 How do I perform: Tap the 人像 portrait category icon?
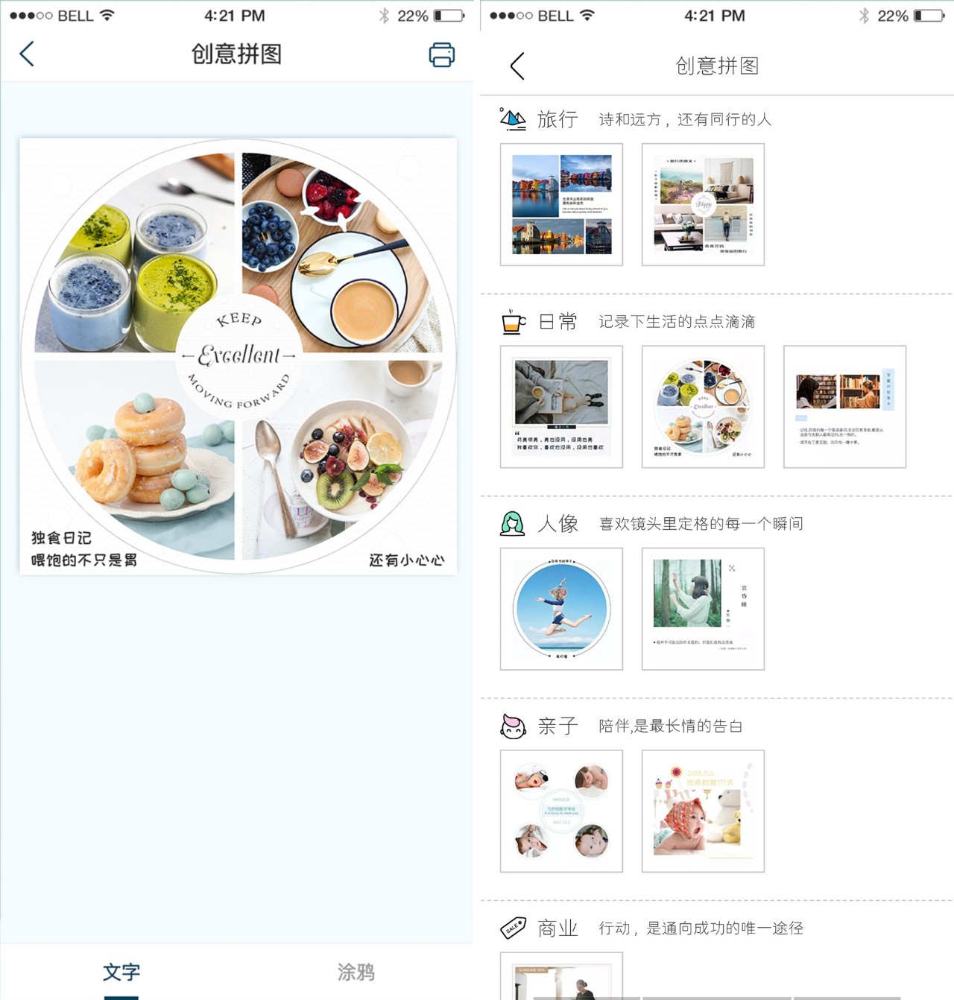click(x=512, y=523)
